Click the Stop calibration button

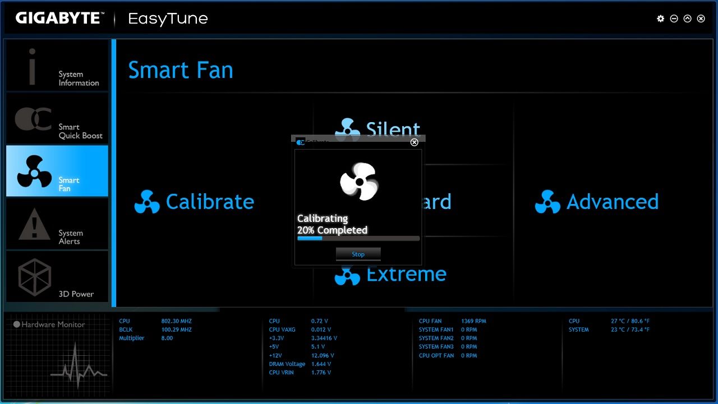[x=358, y=254]
